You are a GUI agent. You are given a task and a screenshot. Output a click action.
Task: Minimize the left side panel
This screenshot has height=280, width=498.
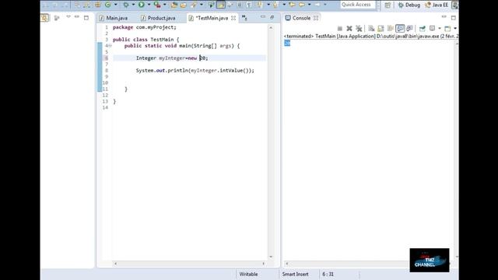click(77, 17)
